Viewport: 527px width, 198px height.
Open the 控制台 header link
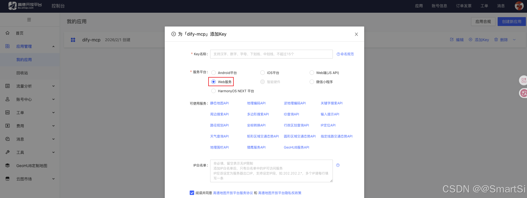(x=58, y=6)
